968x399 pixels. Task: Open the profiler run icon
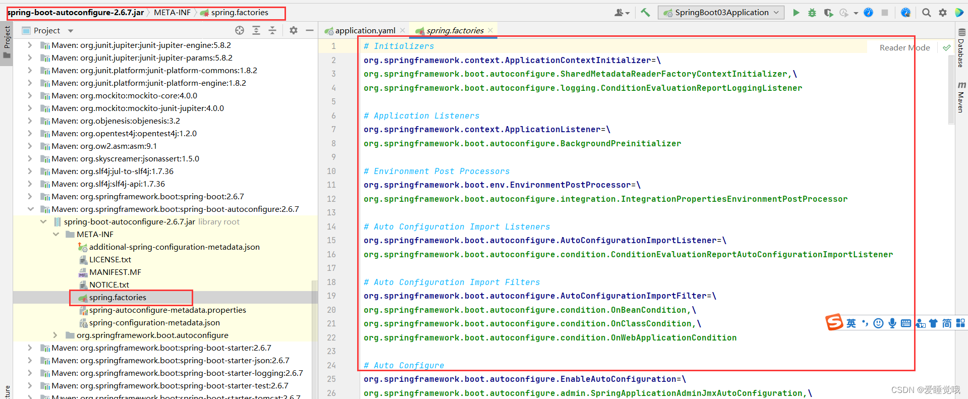click(844, 13)
